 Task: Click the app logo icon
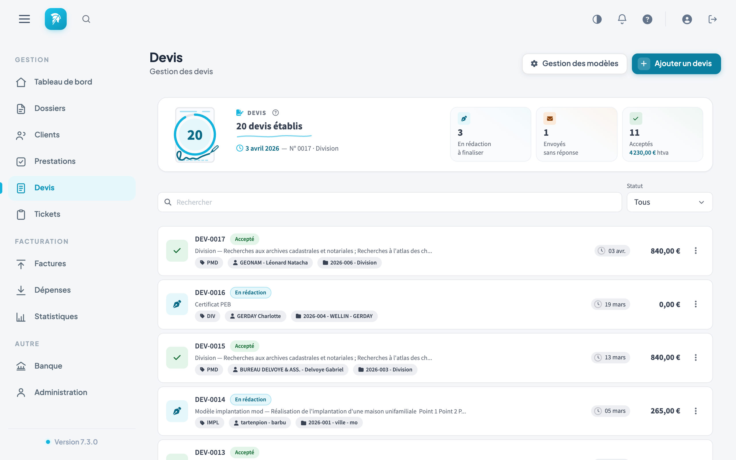click(x=56, y=19)
